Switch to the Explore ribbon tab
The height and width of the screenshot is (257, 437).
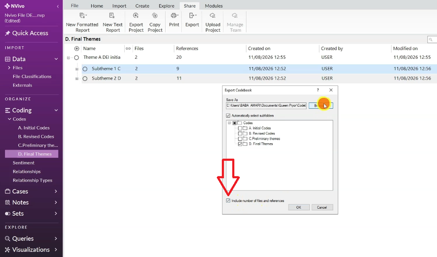click(x=166, y=6)
